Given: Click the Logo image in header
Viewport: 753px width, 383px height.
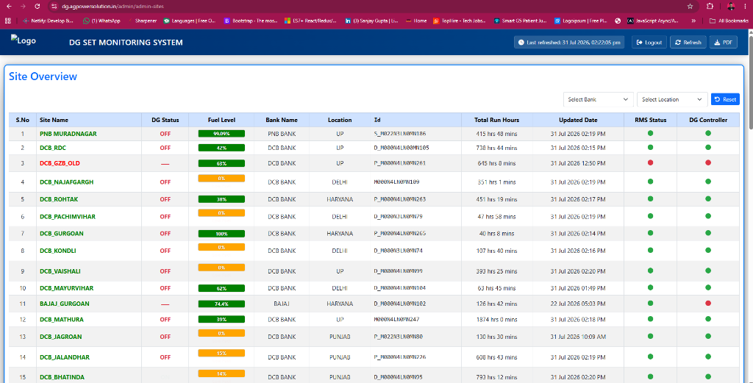Looking at the screenshot, I should 23,40.
